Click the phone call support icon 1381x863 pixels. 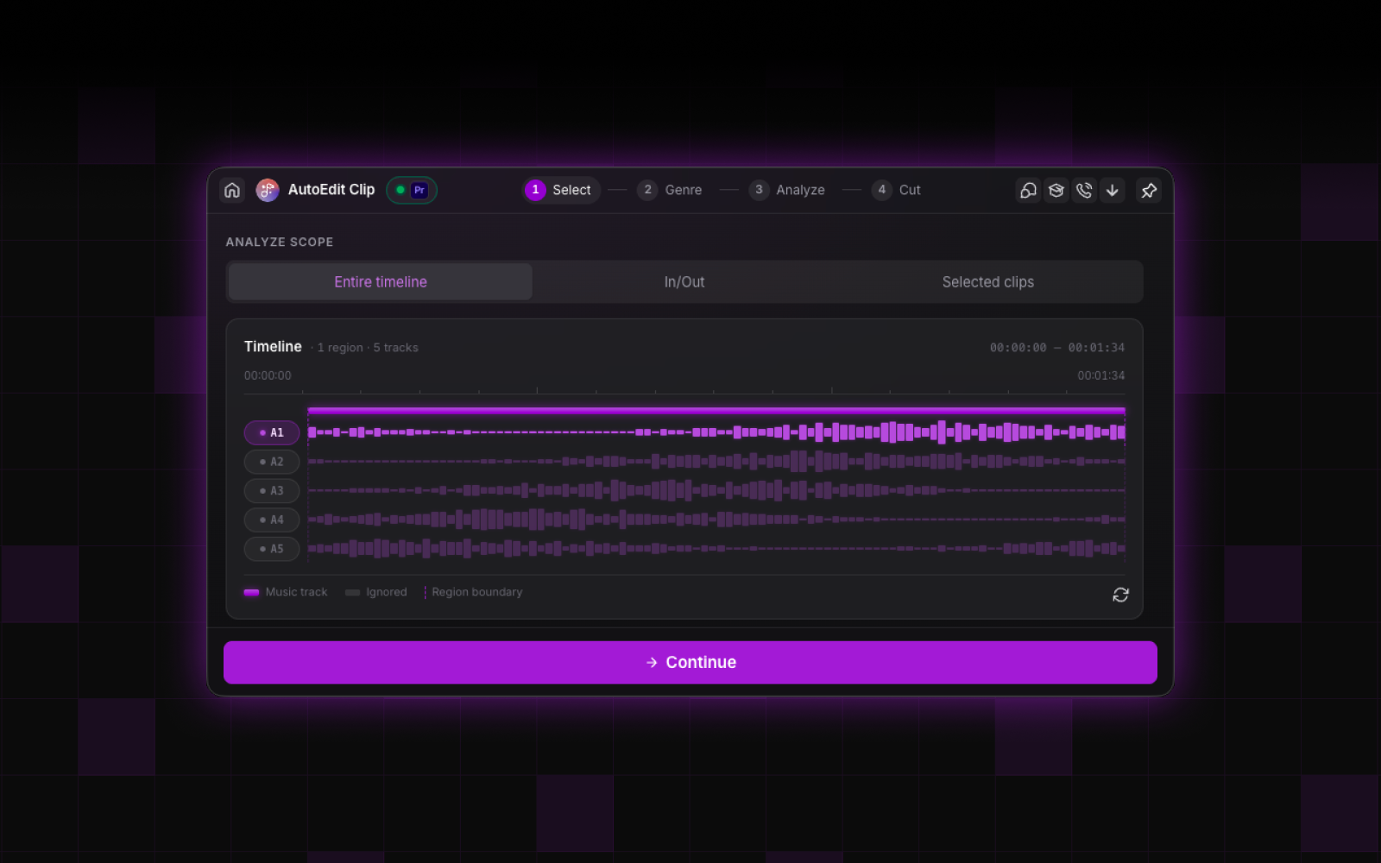click(x=1084, y=190)
